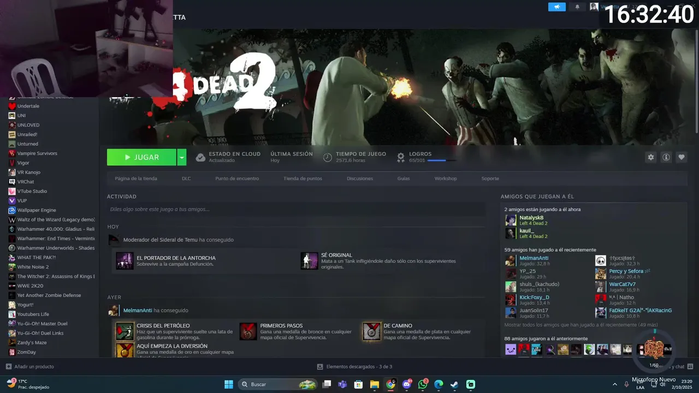Open friend Percy y Sefora entry

click(623, 273)
